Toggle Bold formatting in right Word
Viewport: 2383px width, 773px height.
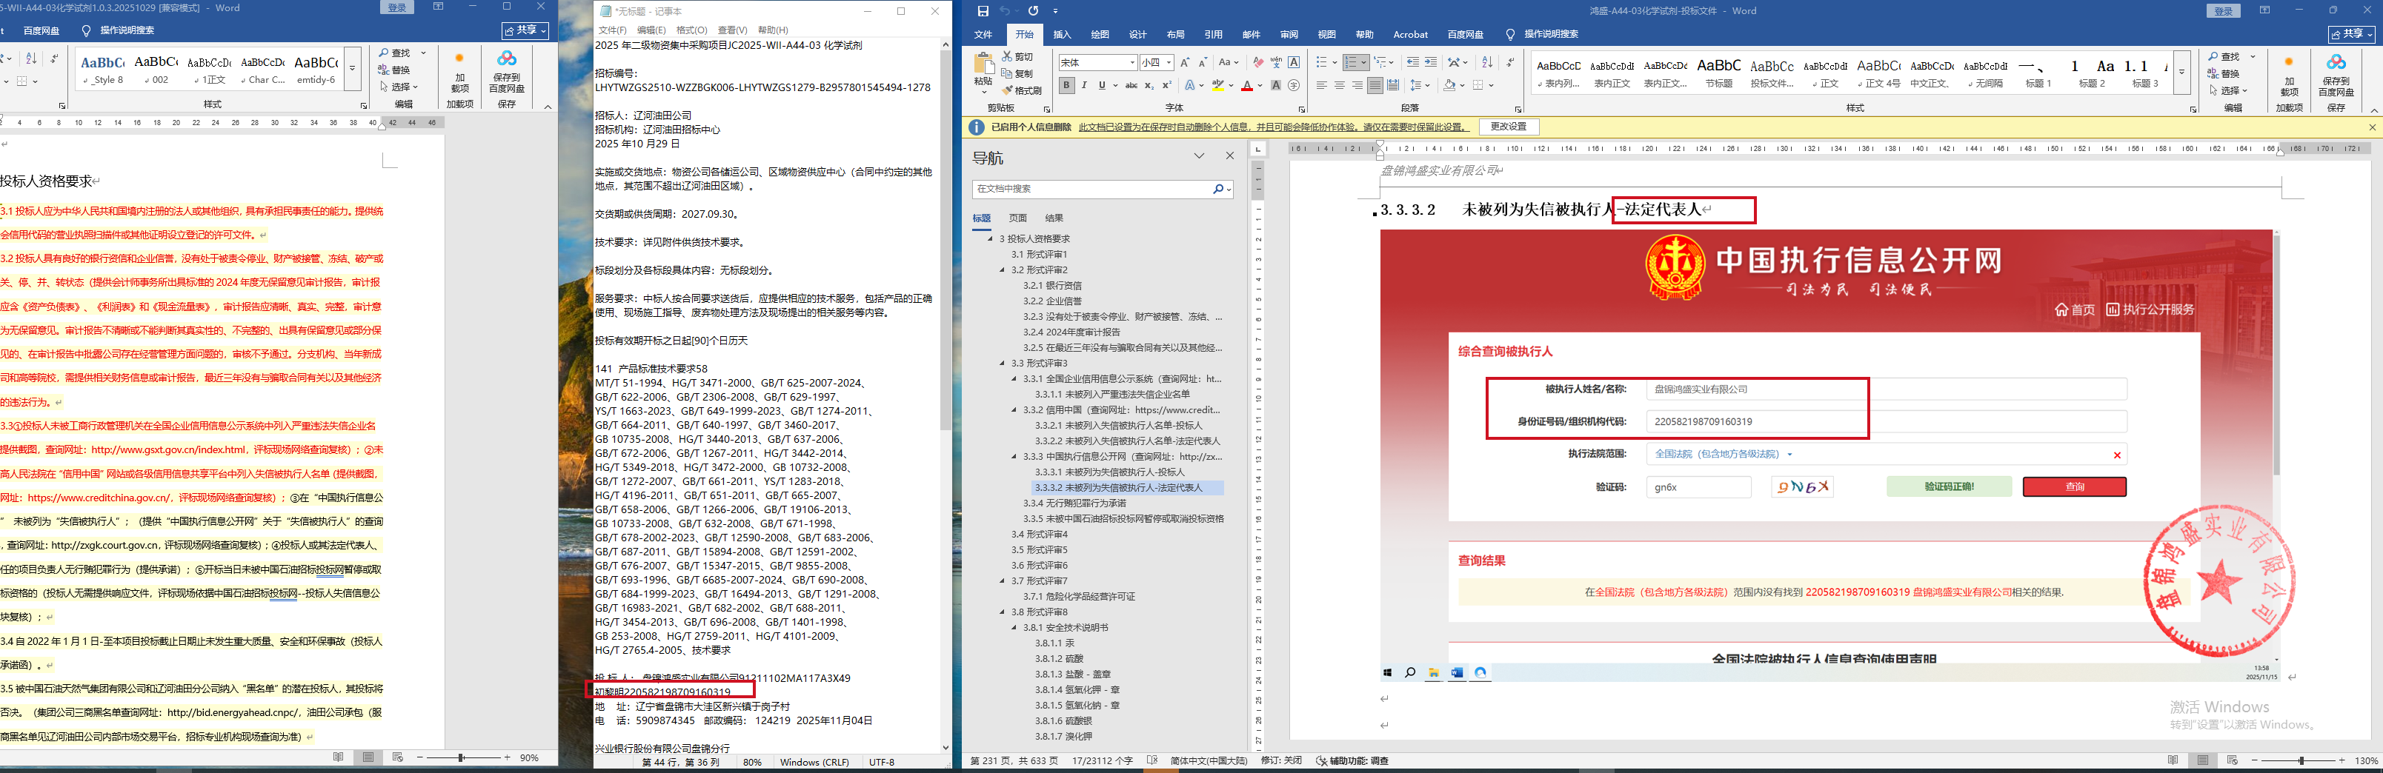(1066, 85)
